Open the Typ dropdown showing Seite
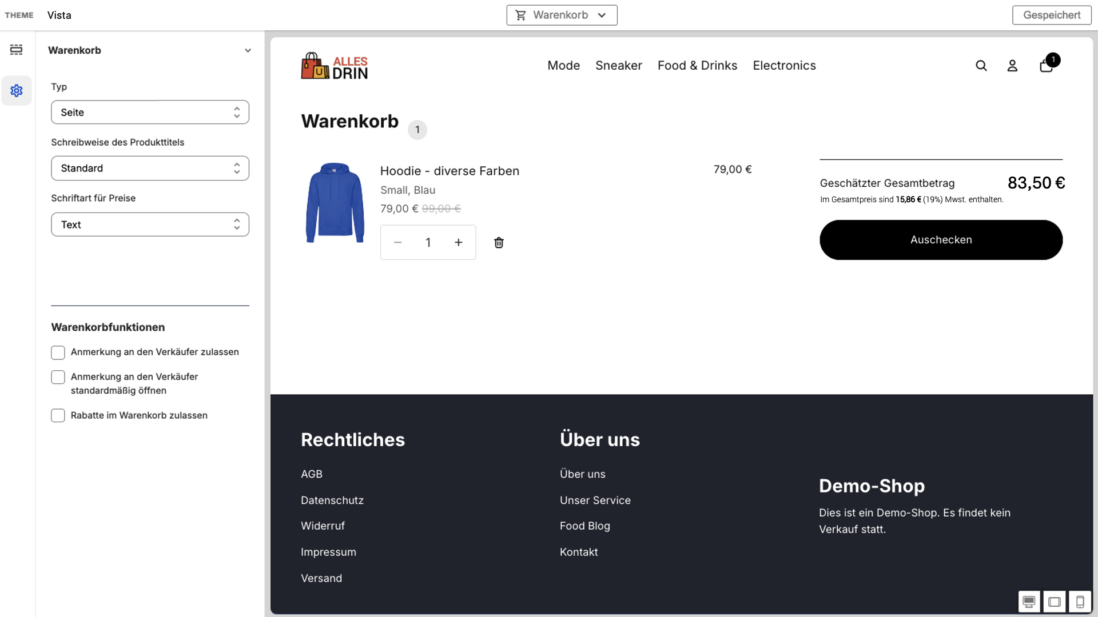This screenshot has width=1098, height=617. point(150,113)
